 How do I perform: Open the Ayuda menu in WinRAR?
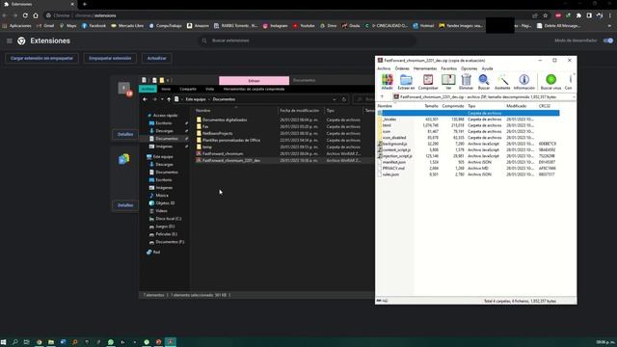[x=487, y=68]
